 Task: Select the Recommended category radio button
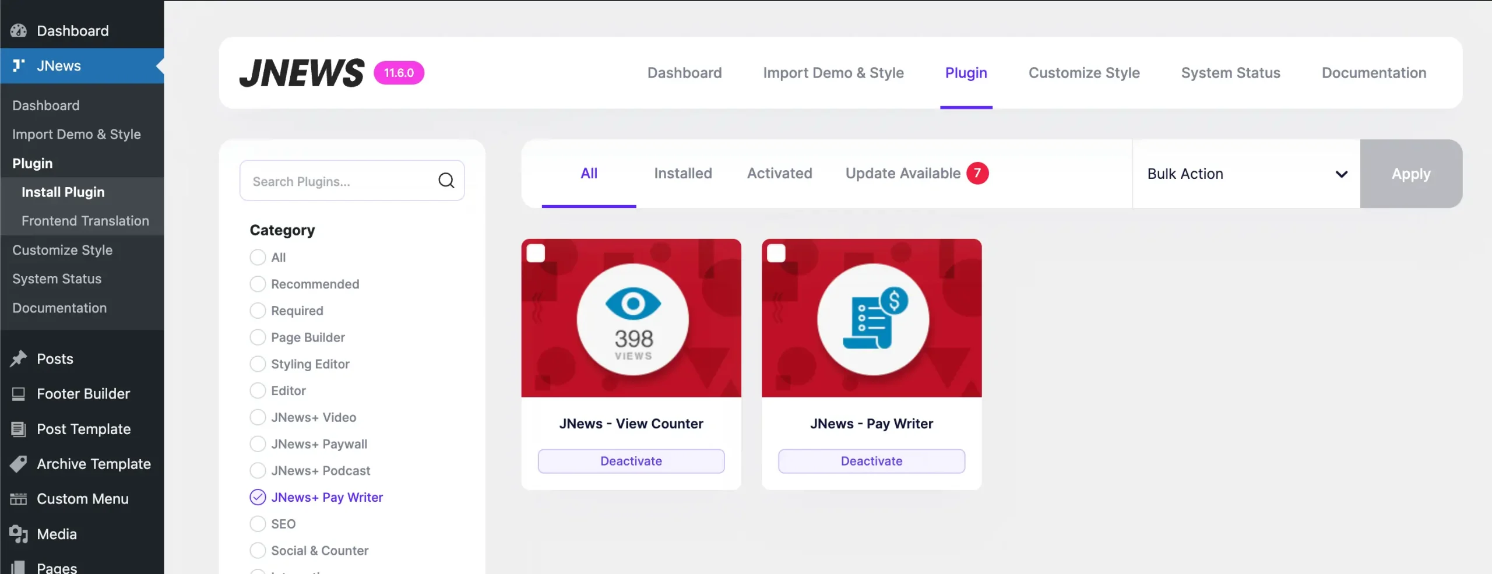click(x=258, y=284)
